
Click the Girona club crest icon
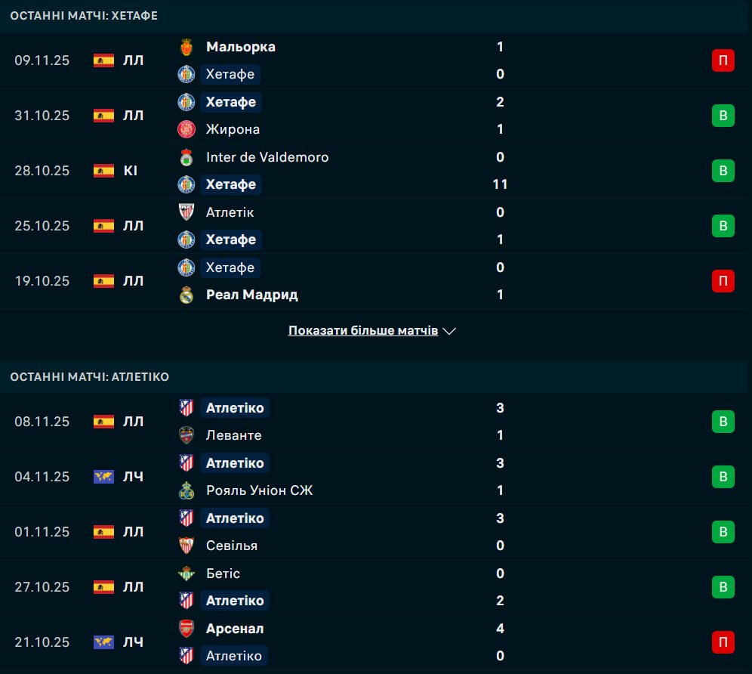pos(186,129)
